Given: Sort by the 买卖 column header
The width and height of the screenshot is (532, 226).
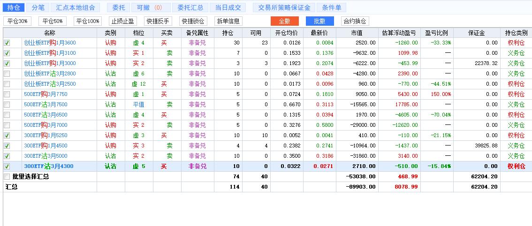Looking at the screenshot, I should (x=167, y=33).
